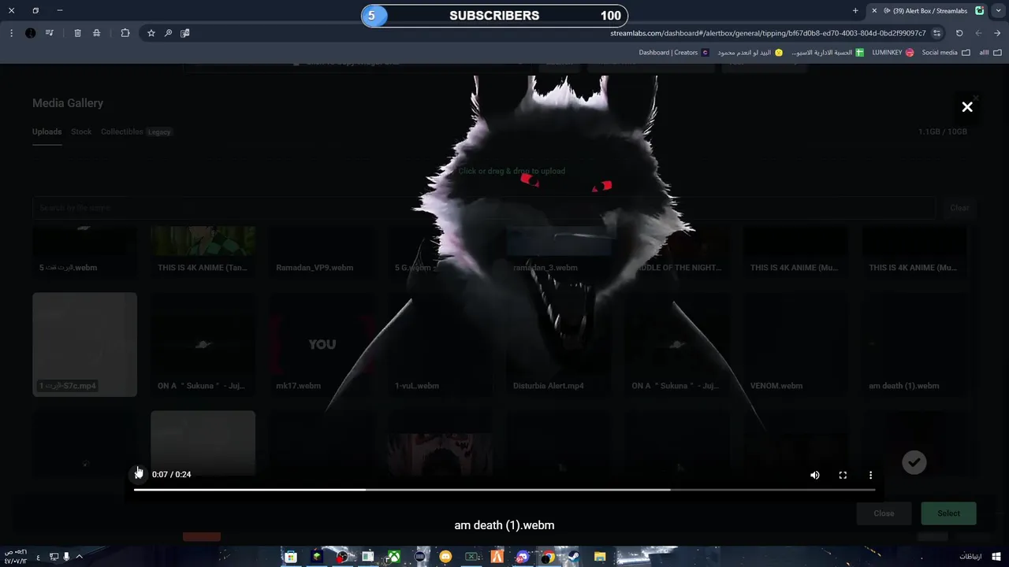Seek along the video progress bar
The width and height of the screenshot is (1009, 567).
pyautogui.click(x=504, y=490)
